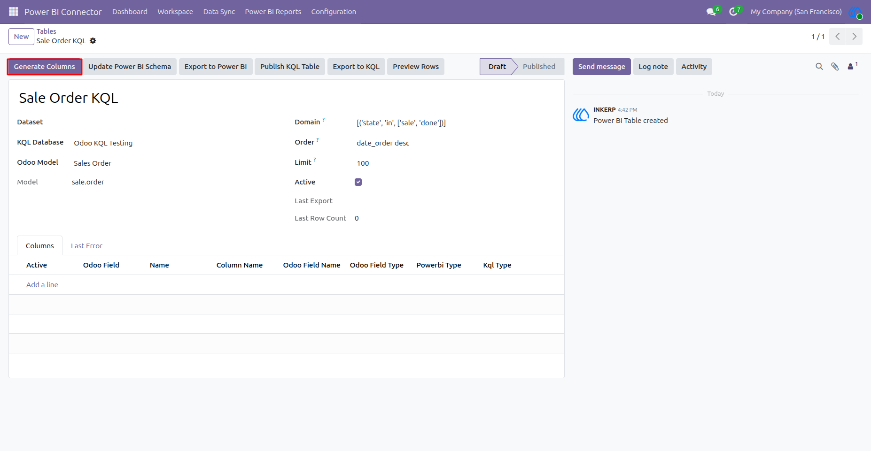Click Send message in chatter

[x=602, y=67]
